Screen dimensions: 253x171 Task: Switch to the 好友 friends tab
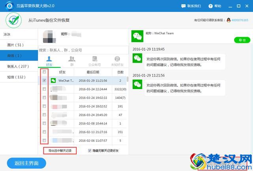pyautogui.click(x=49, y=61)
